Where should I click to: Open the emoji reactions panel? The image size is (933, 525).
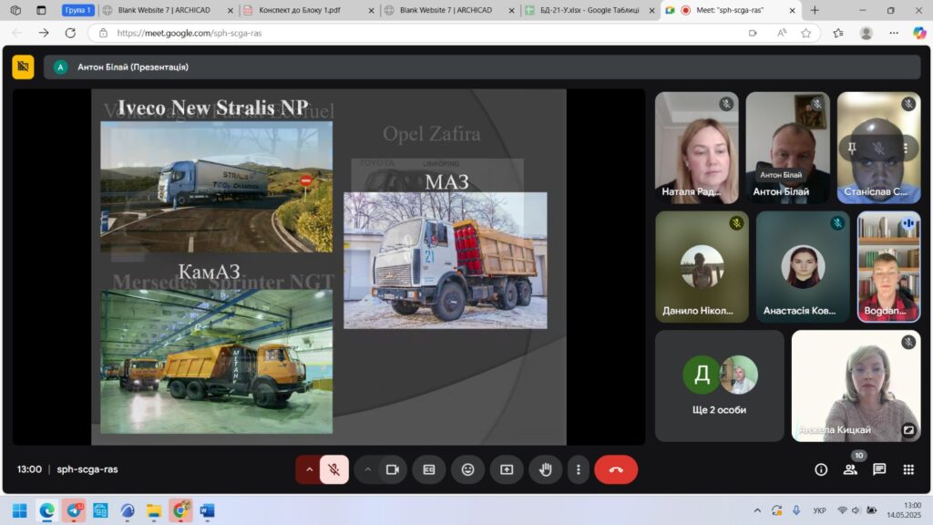tap(467, 469)
